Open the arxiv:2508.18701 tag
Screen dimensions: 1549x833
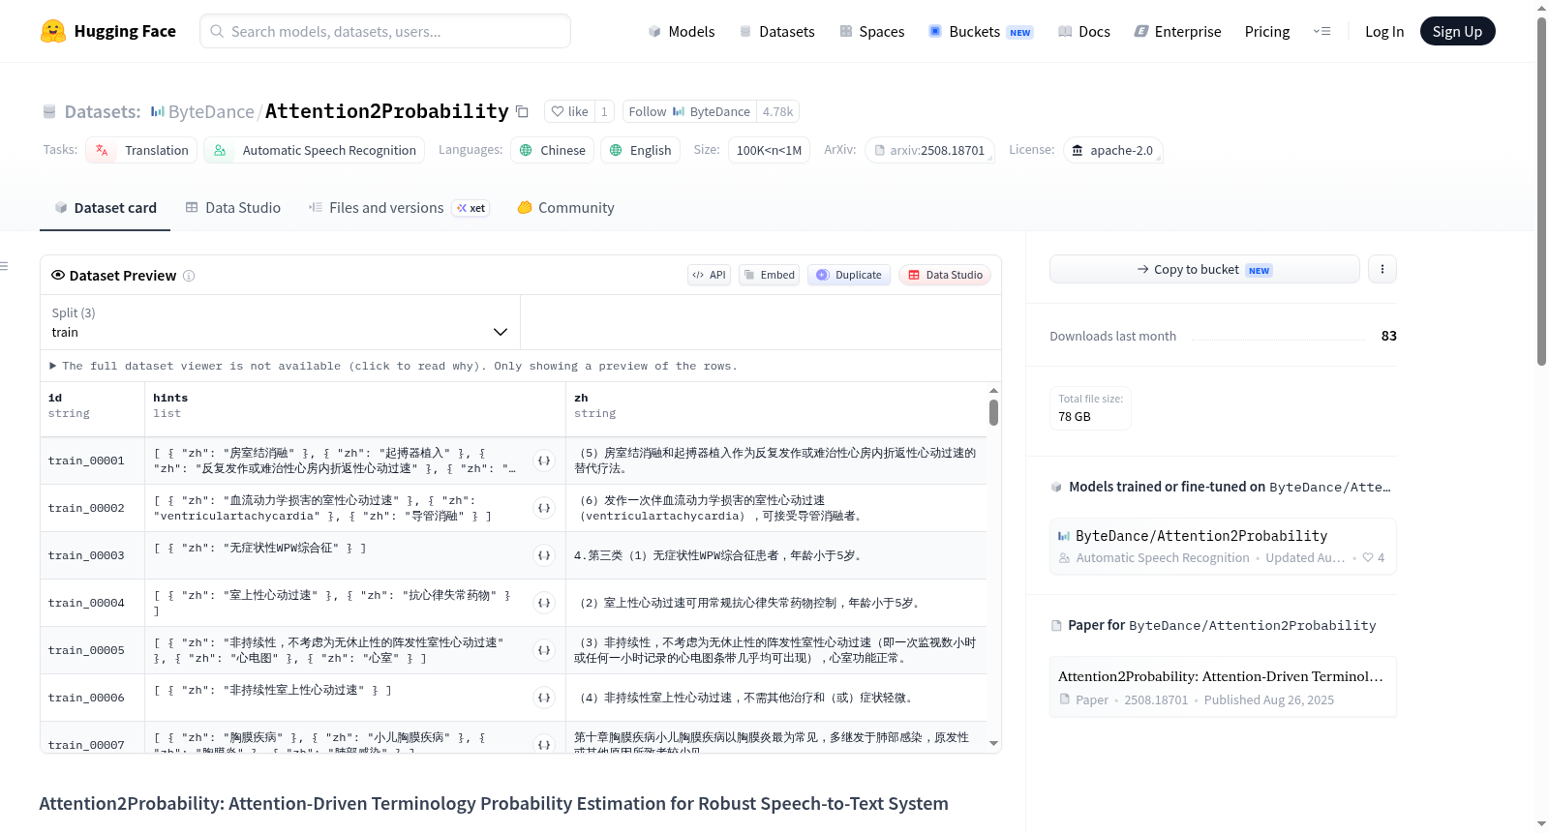pos(929,150)
